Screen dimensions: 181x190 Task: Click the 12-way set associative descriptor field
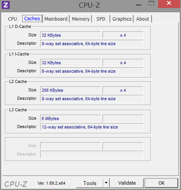tap(92, 127)
